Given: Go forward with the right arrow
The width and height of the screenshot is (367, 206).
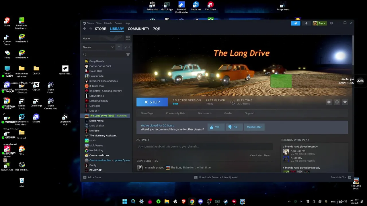Looking at the screenshot, I should tap(91, 29).
